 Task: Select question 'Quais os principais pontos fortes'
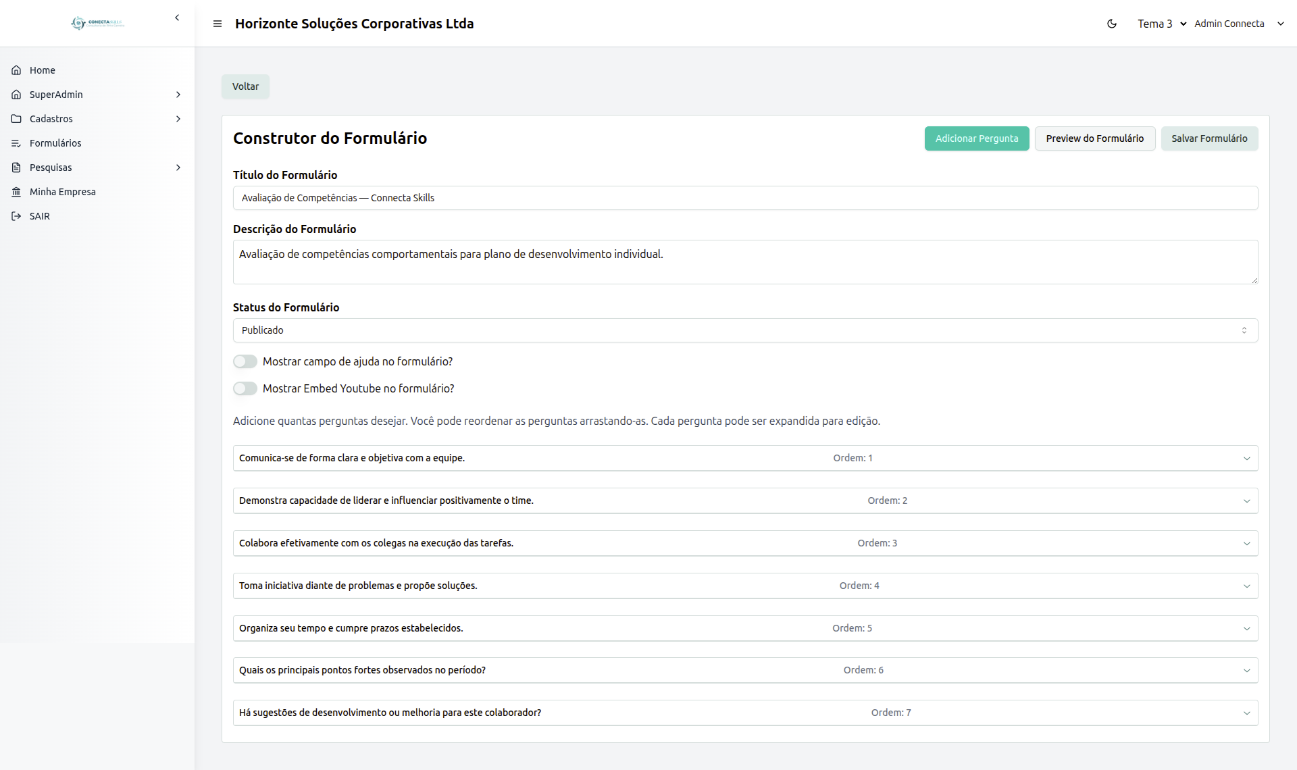362,670
